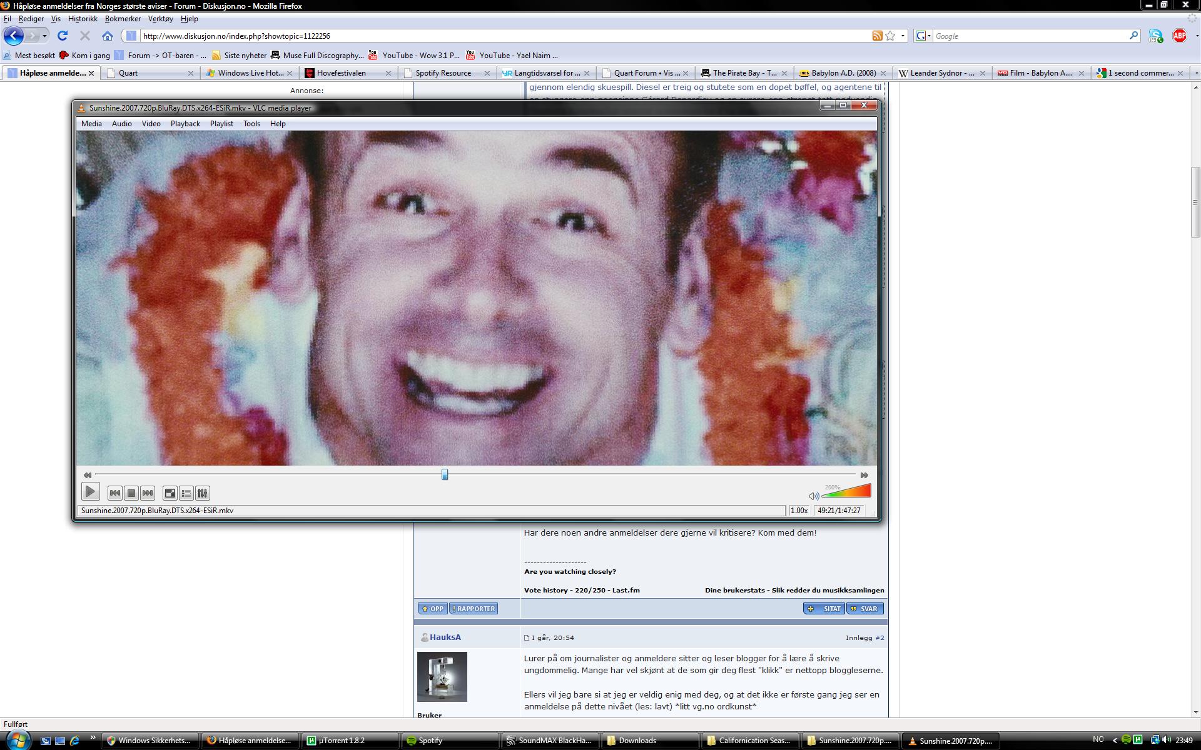This screenshot has height=750, width=1201.
Task: Click Firefox stop loading icon
Action: (x=85, y=36)
